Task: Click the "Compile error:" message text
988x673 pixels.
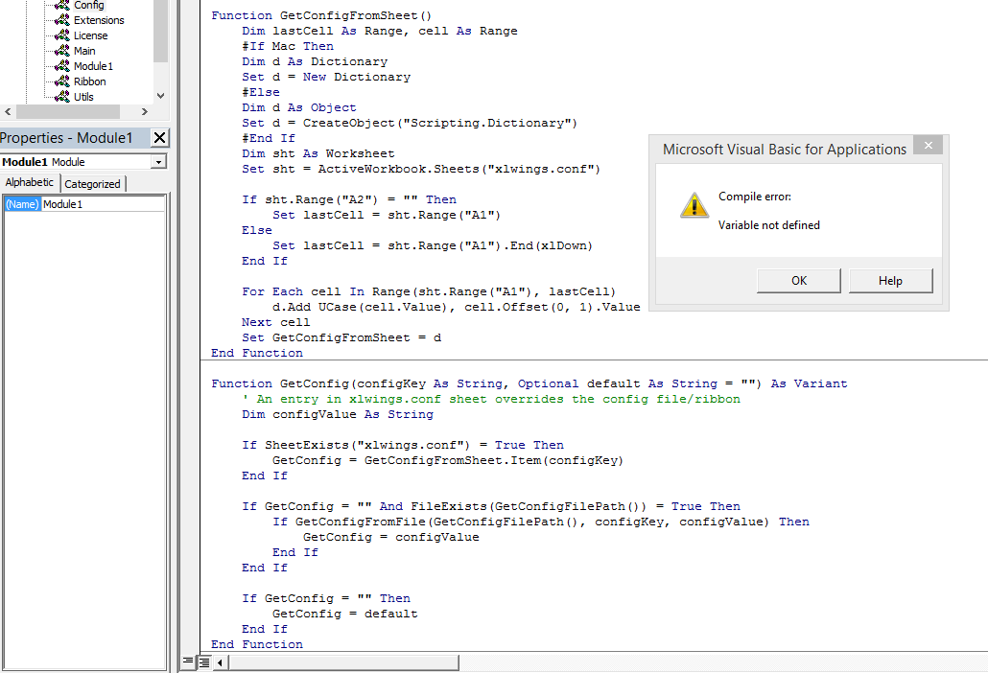Action: [x=755, y=197]
